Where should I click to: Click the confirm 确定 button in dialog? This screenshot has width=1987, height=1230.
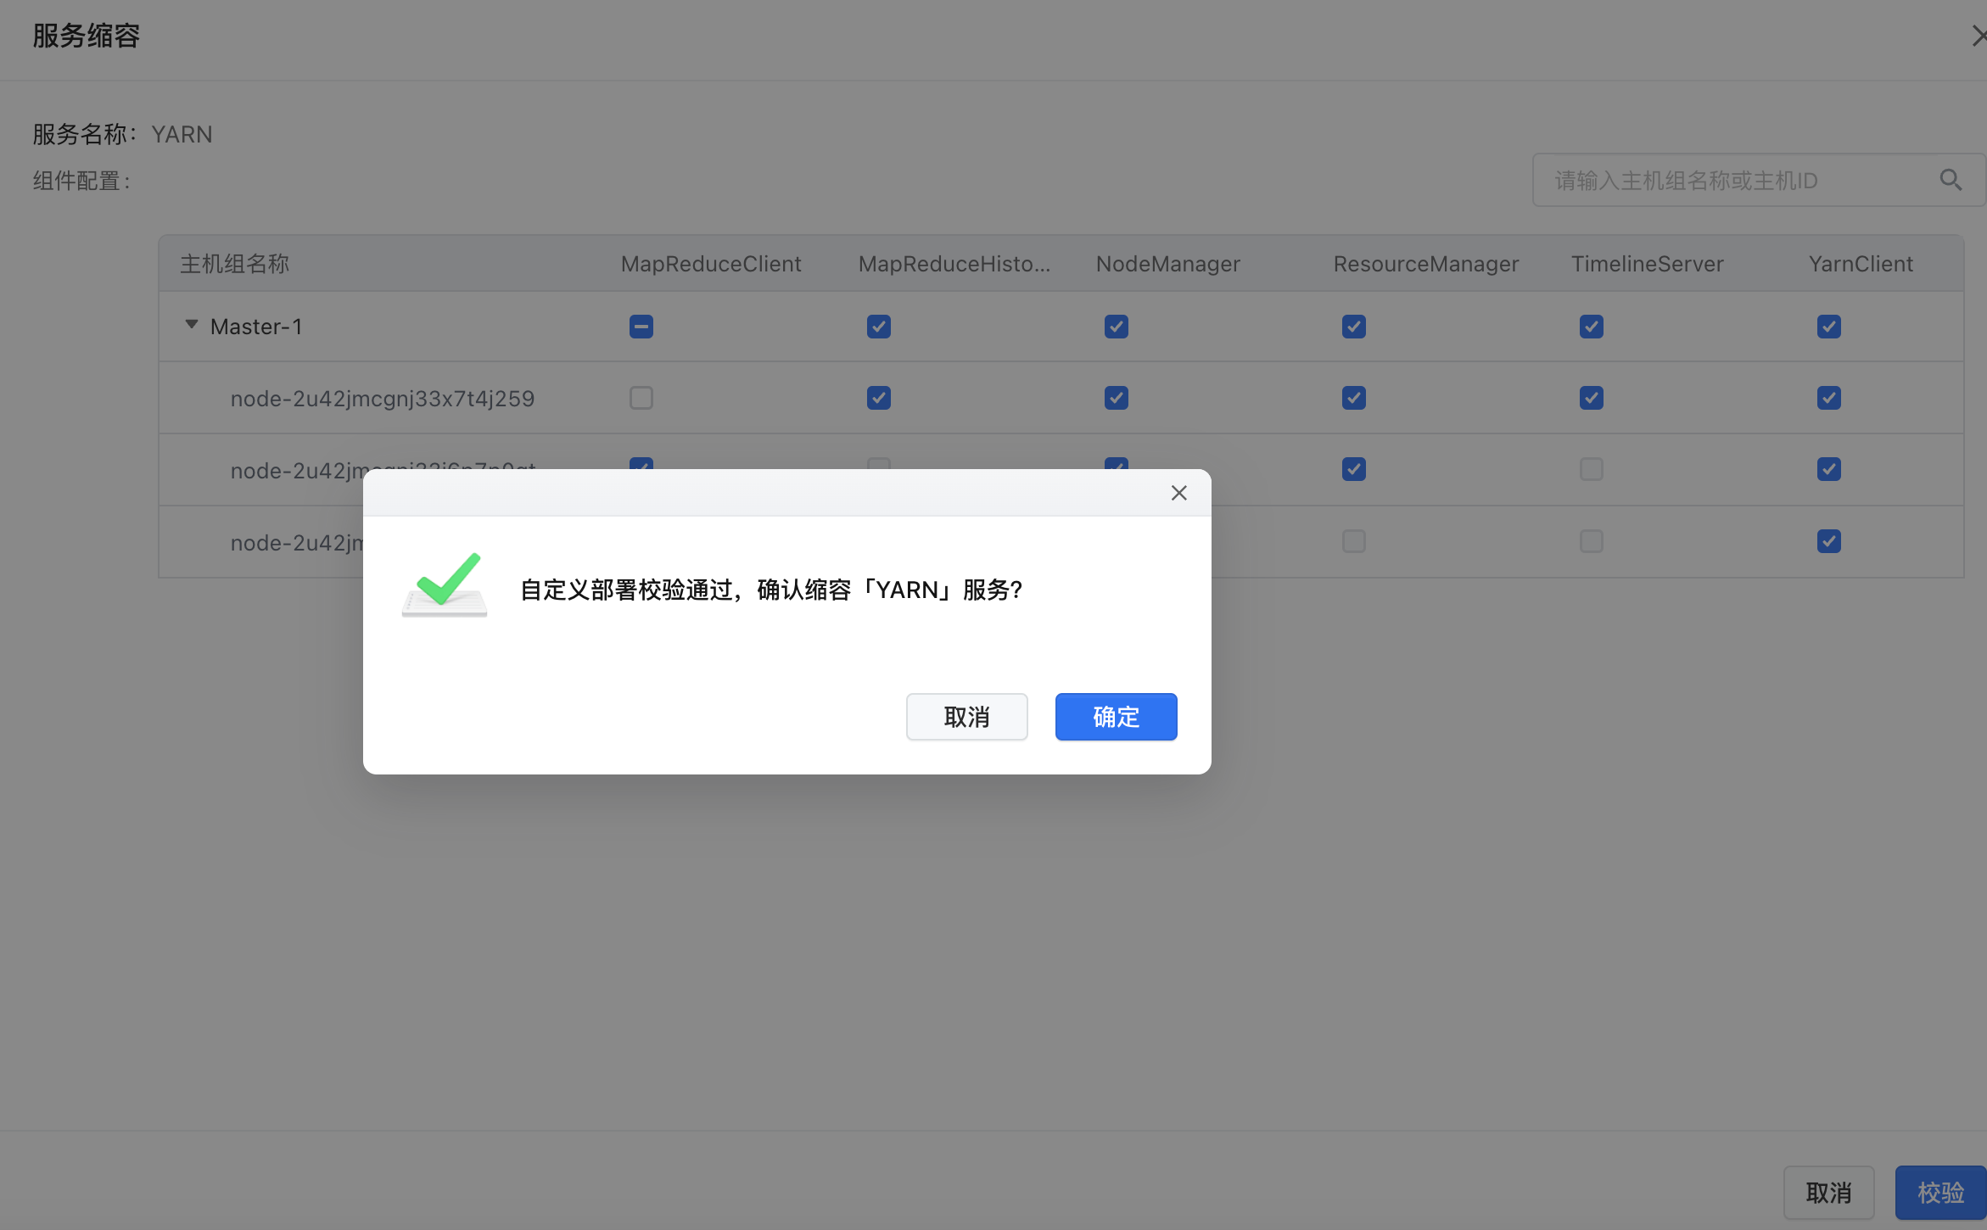click(x=1116, y=717)
